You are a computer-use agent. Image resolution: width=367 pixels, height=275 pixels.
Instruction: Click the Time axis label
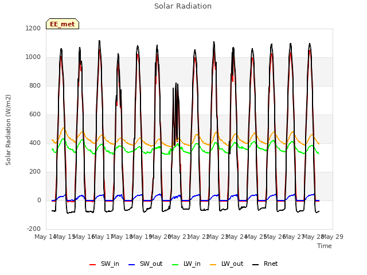tap(325, 246)
